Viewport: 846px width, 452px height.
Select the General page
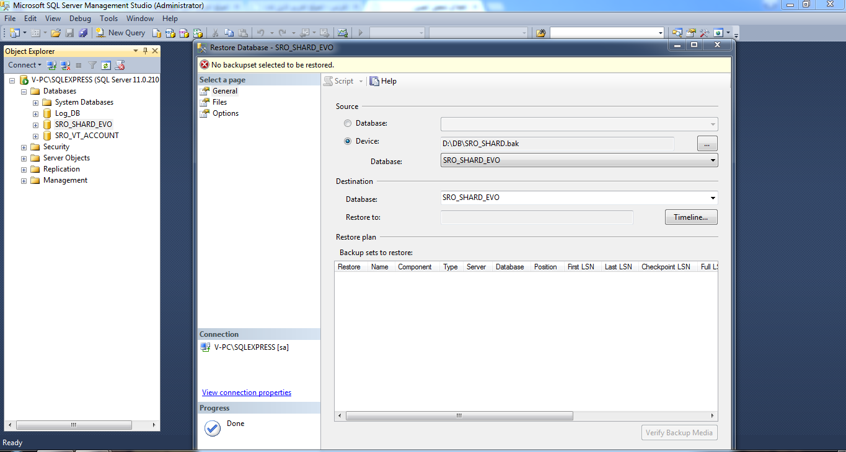[x=225, y=91]
